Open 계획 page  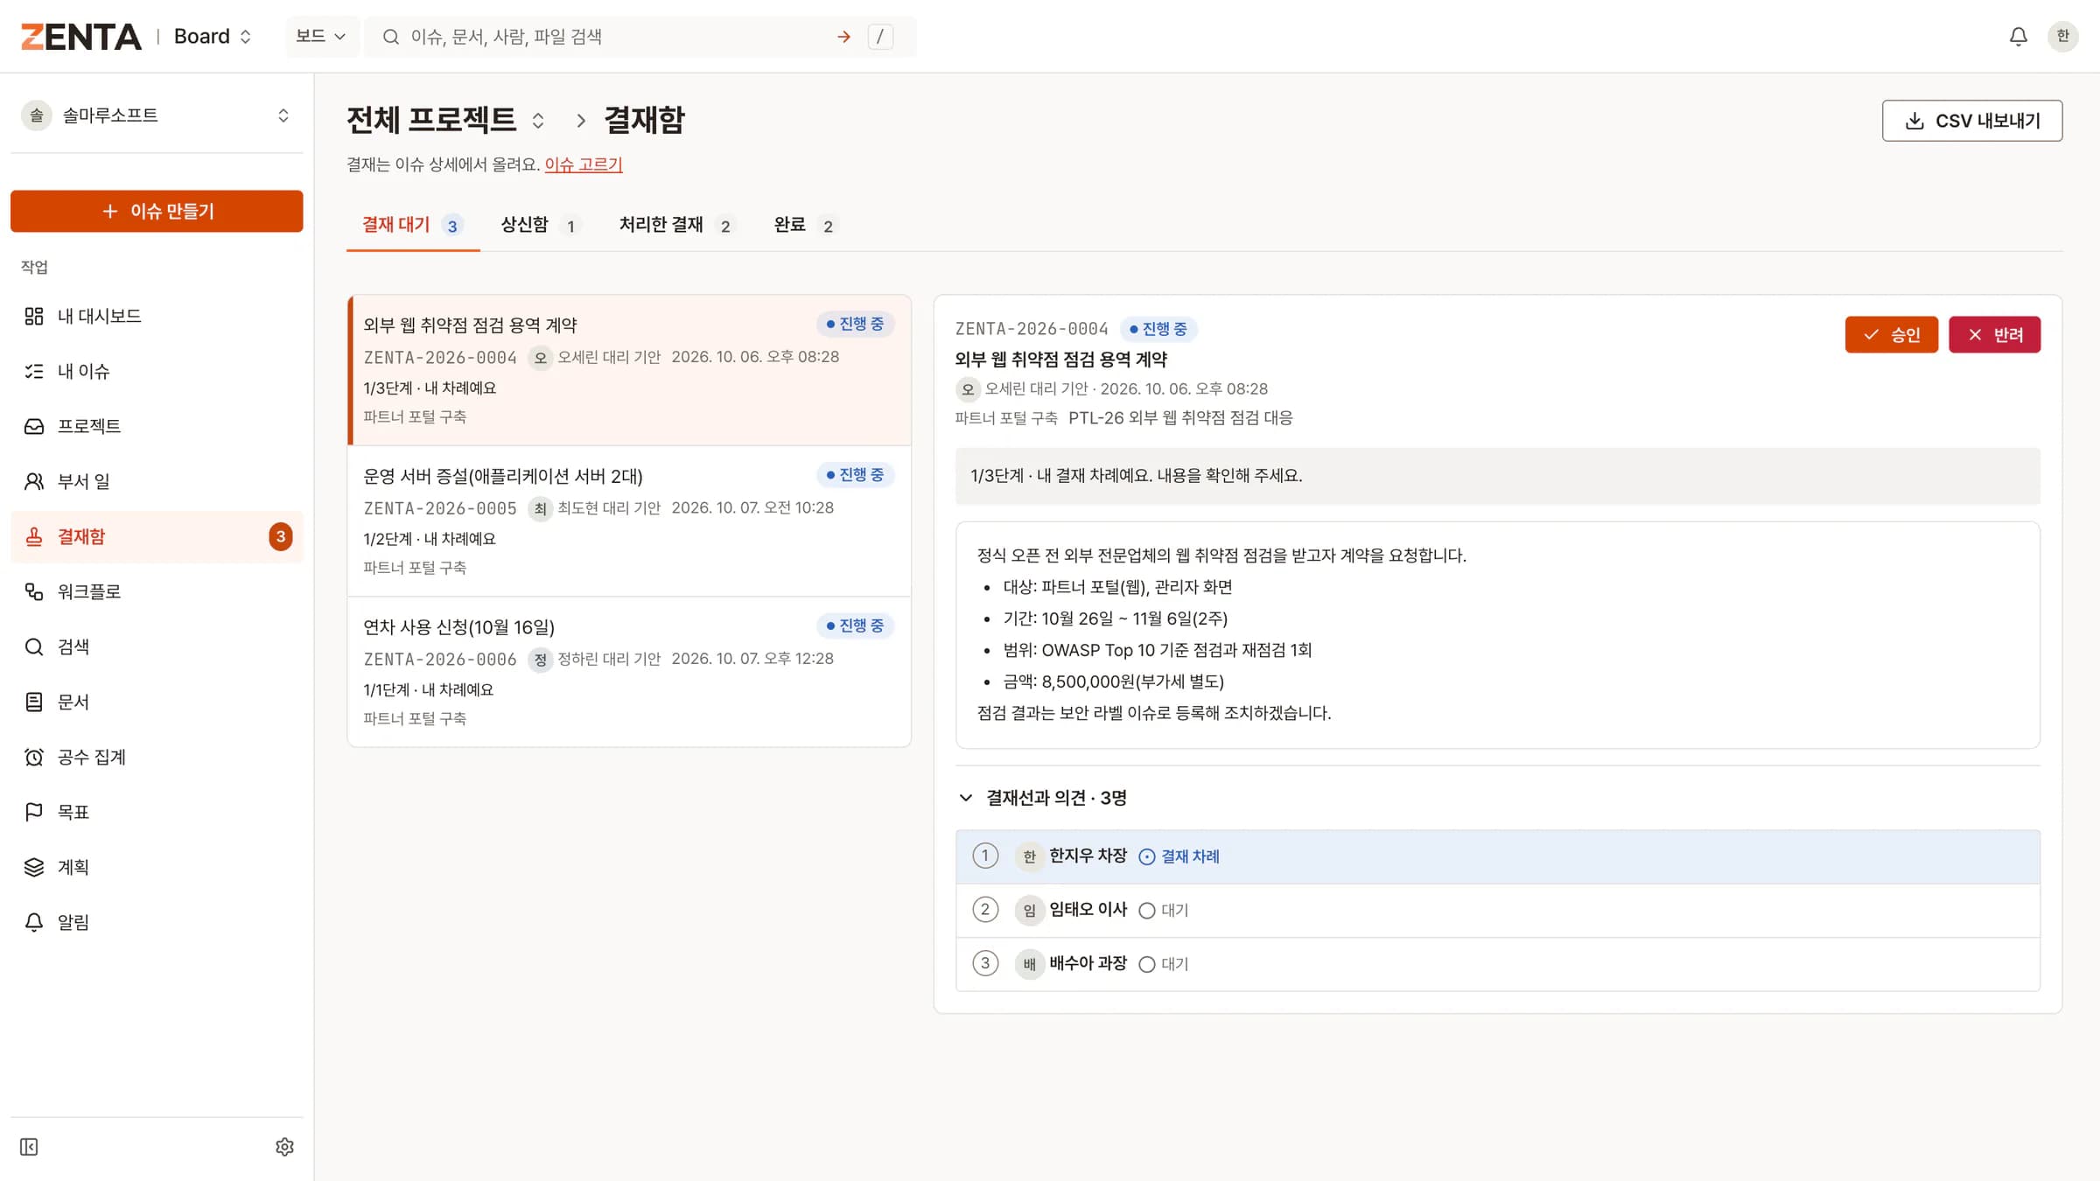pyautogui.click(x=157, y=867)
